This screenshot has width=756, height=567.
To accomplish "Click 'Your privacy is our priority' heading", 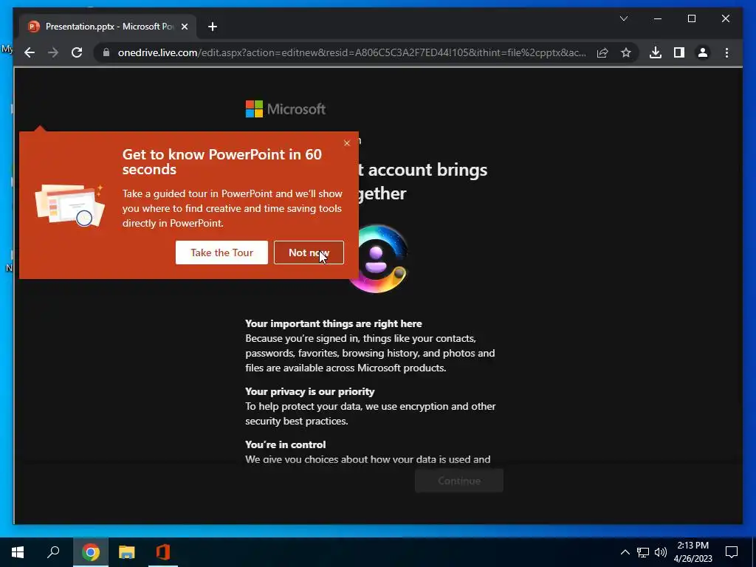I will pyautogui.click(x=310, y=391).
